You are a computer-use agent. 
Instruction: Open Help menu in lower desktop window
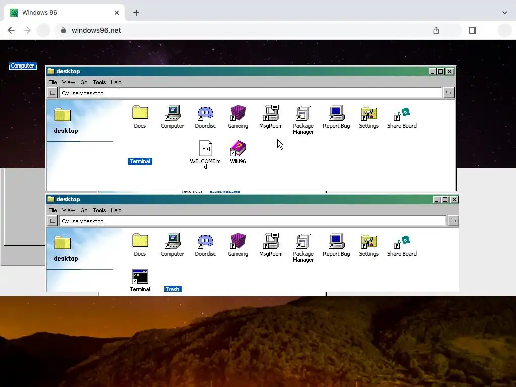(x=116, y=210)
